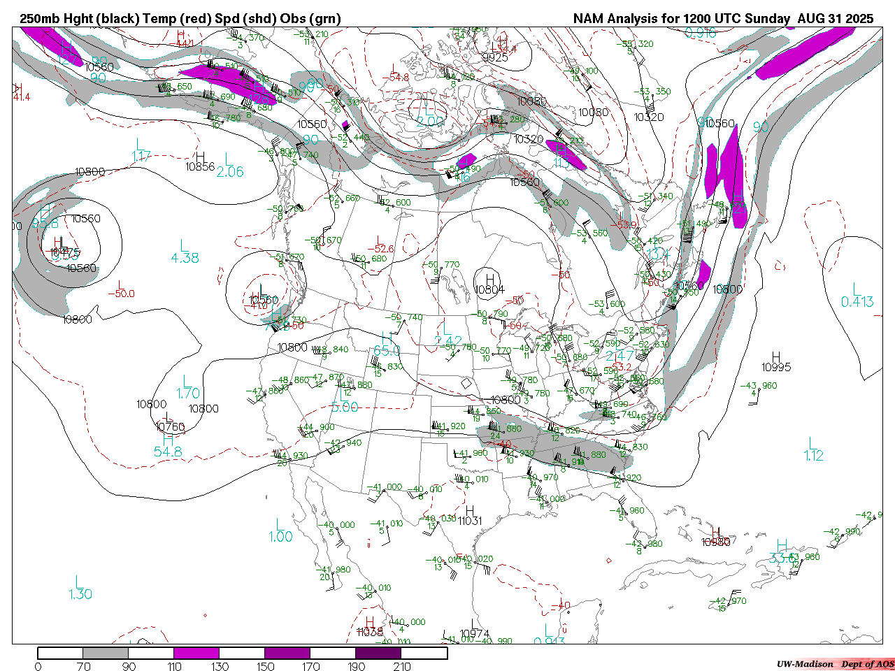
Task: Select the cyan 0.413 value label
Action: pos(857,302)
